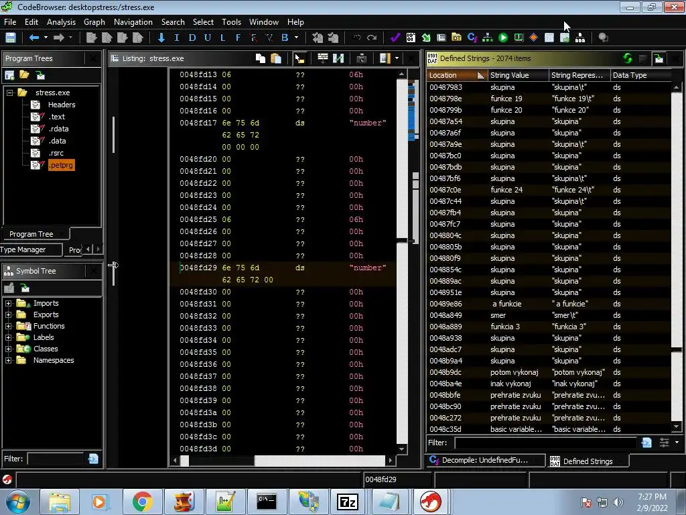686x515 pixels.
Task: Click the Copy icon in Listing header
Action: 261,58
